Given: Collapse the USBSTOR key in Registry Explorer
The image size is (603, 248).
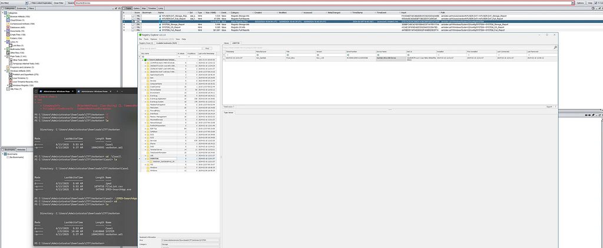Looking at the screenshot, I should click(145, 159).
